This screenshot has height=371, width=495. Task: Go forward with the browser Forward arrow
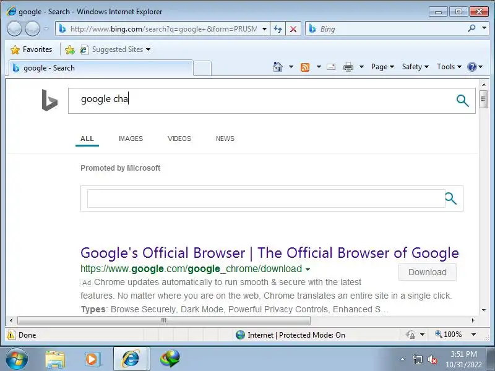(32, 29)
